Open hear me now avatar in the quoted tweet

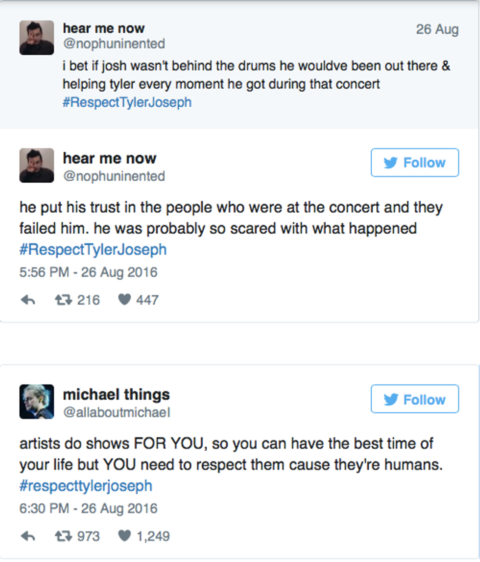[x=37, y=38]
